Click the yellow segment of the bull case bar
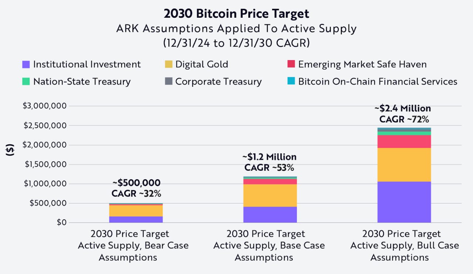473x274 pixels. click(x=404, y=165)
